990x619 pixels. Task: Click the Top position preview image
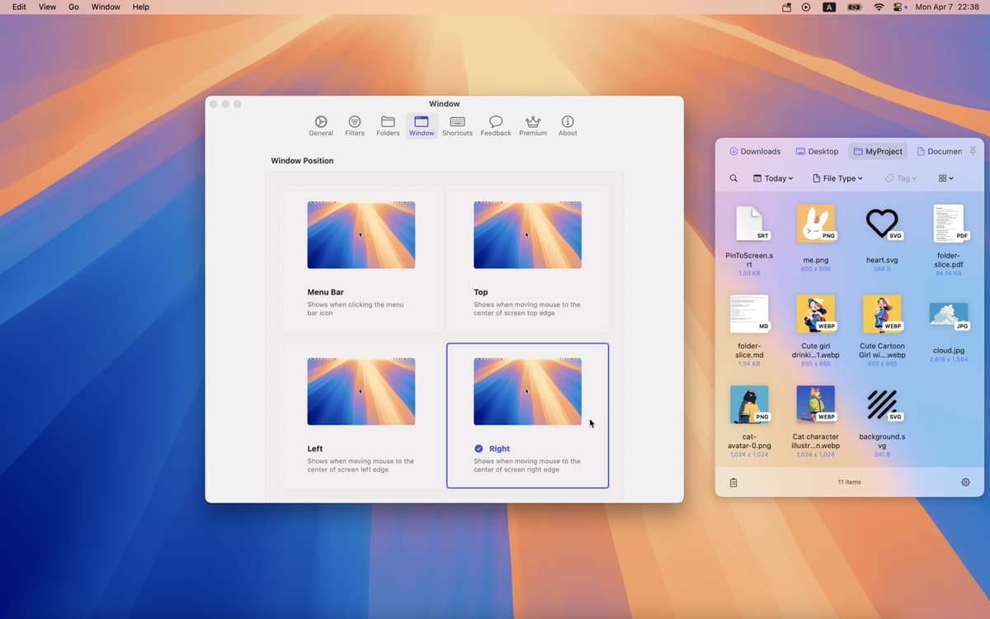pos(527,234)
